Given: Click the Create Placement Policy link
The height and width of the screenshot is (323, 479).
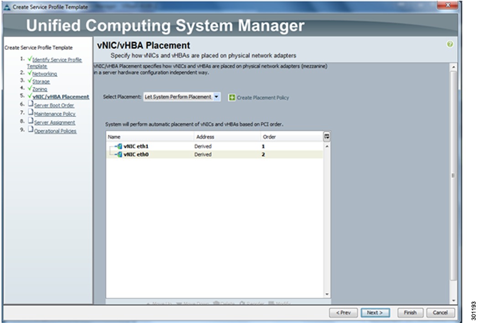Looking at the screenshot, I should point(263,98).
